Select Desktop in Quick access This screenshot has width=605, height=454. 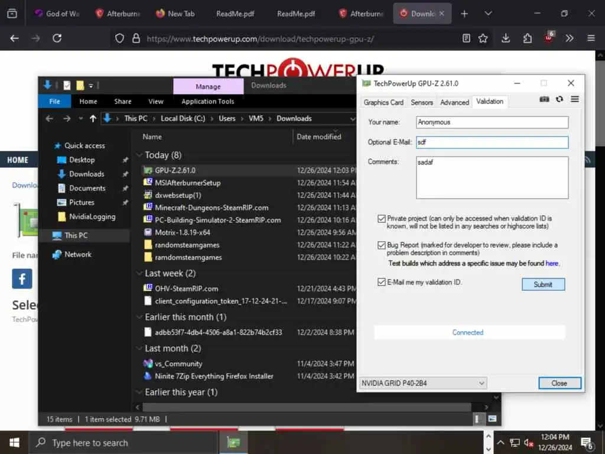(x=82, y=160)
